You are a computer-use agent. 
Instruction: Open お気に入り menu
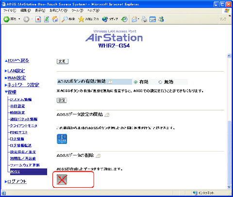58,11
